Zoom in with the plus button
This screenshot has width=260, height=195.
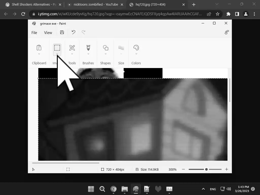226,169
